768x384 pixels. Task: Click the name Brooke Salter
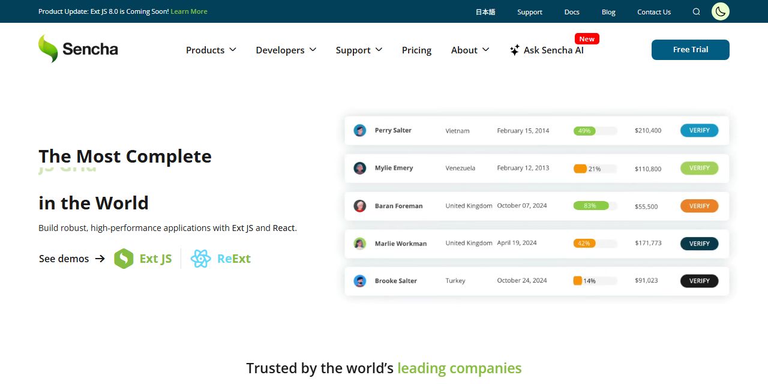395,281
